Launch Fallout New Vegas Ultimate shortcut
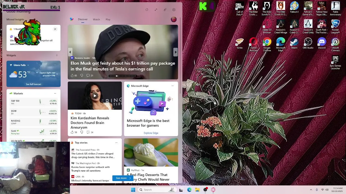The height and width of the screenshot is (194, 346). 322,9
